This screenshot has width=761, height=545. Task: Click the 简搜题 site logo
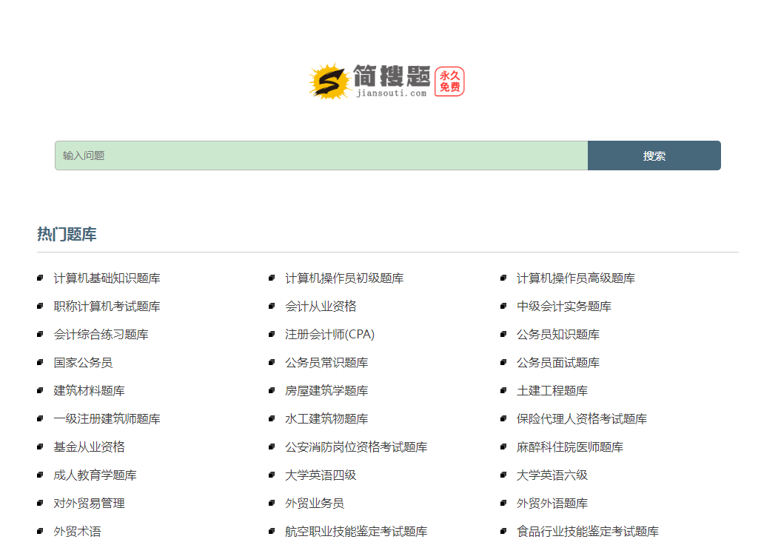(x=370, y=81)
